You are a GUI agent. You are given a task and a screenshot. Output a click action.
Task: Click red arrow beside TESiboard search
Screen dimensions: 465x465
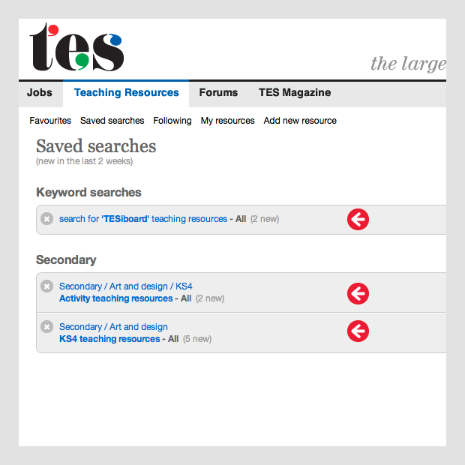[358, 219]
